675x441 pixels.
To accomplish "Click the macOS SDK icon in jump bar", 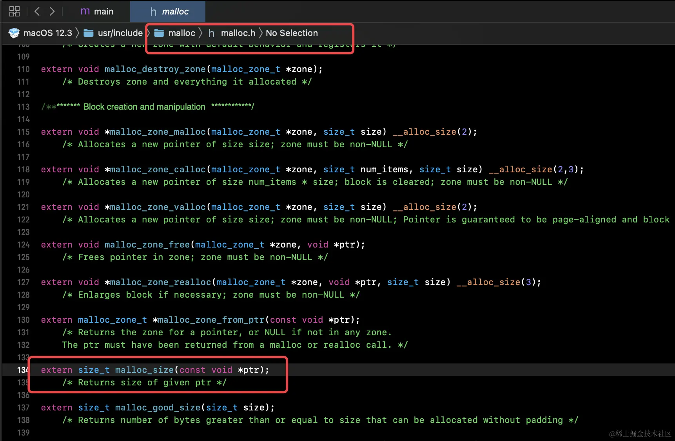I will (14, 33).
